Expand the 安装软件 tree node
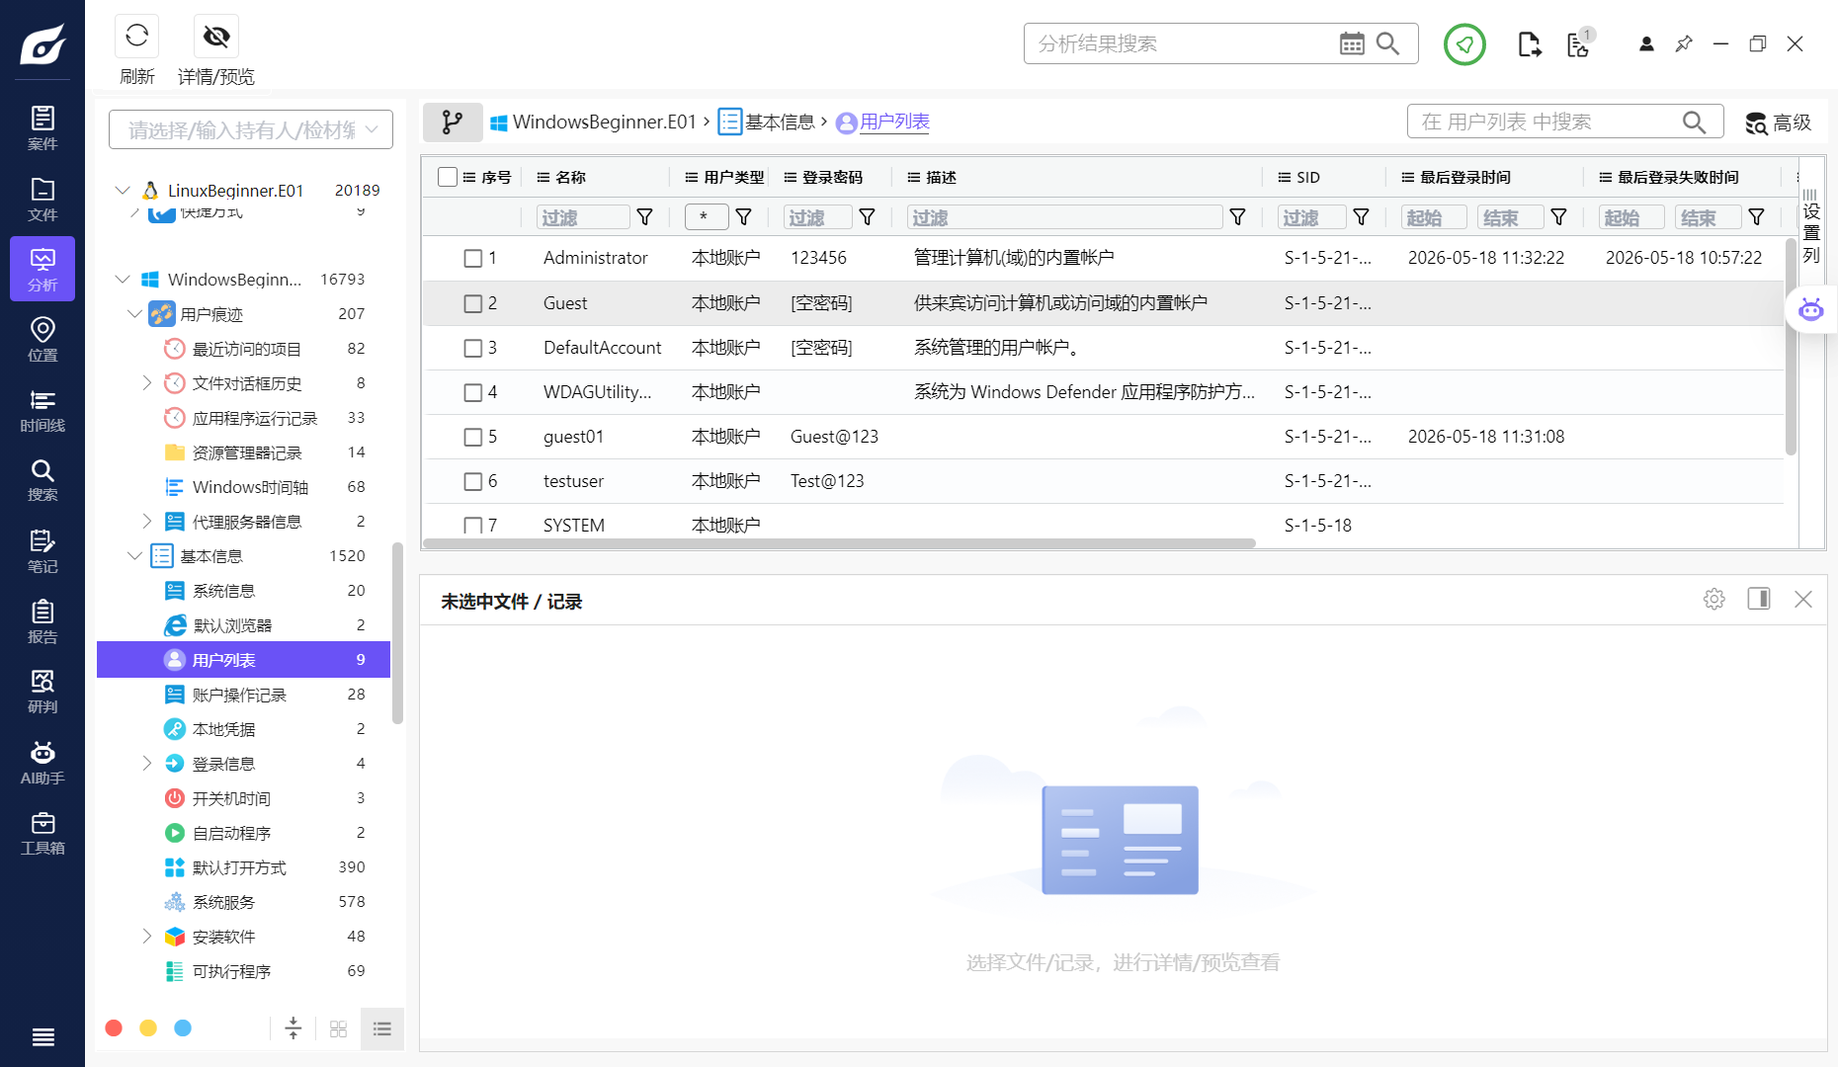1838x1067 pixels. pos(147,937)
